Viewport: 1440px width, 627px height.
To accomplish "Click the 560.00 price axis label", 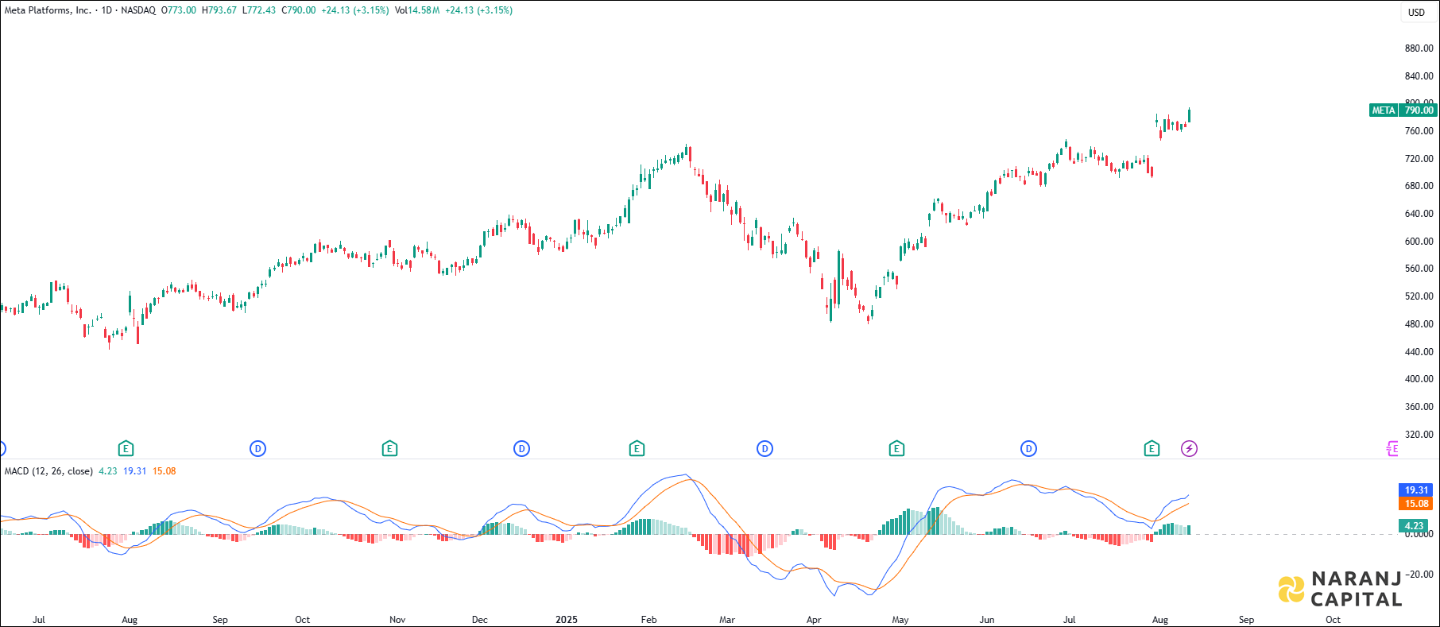I will [x=1419, y=269].
